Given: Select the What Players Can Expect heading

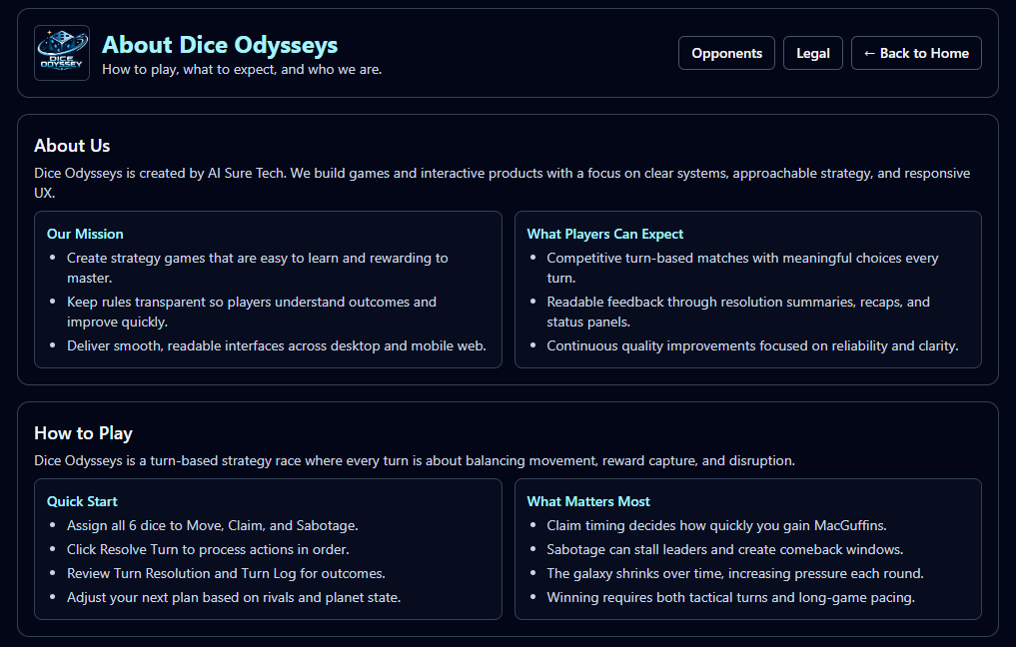Looking at the screenshot, I should [604, 234].
